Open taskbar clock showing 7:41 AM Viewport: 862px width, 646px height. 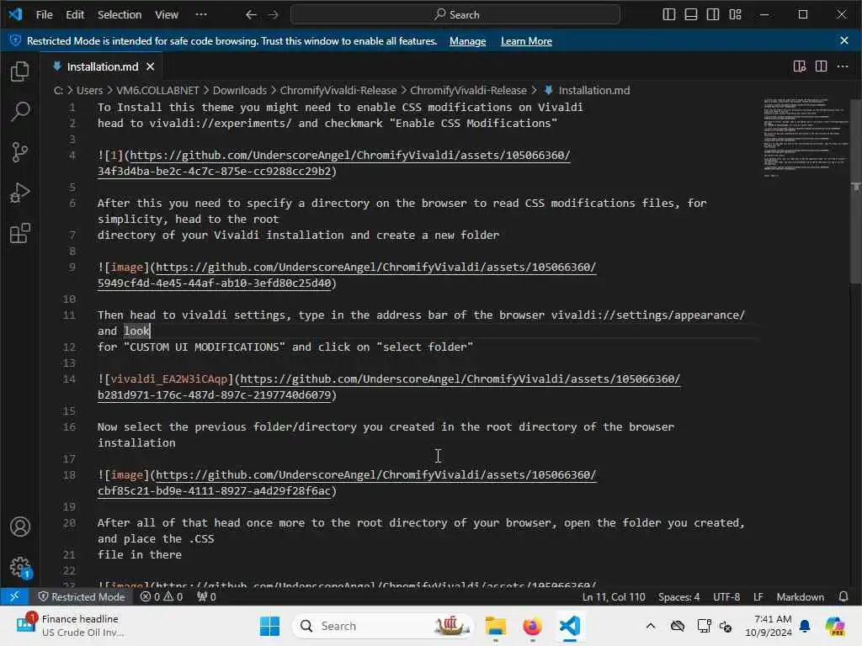point(769,626)
